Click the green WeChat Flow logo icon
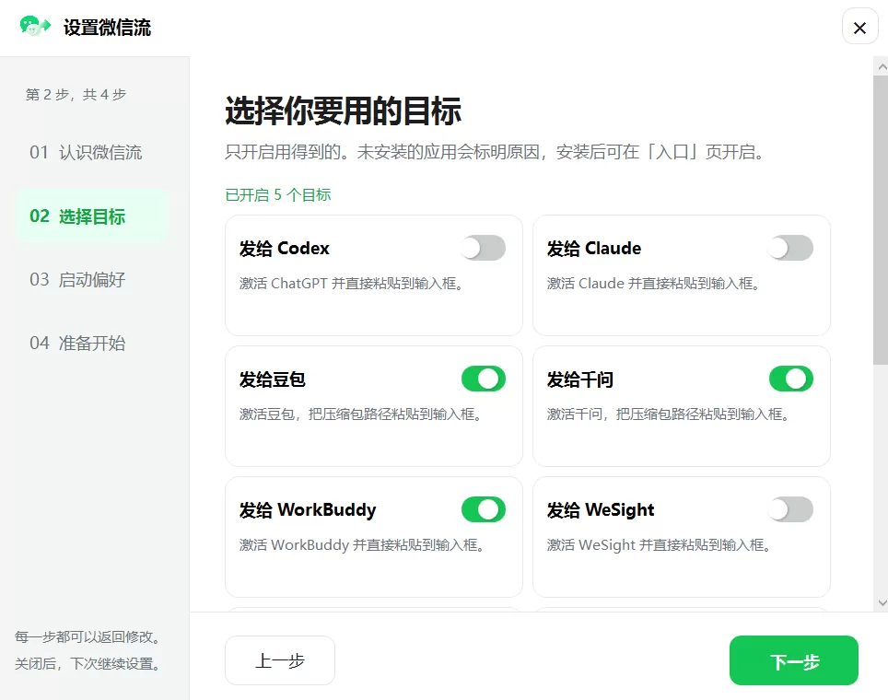Viewport: 888px width, 700px height. (35, 26)
